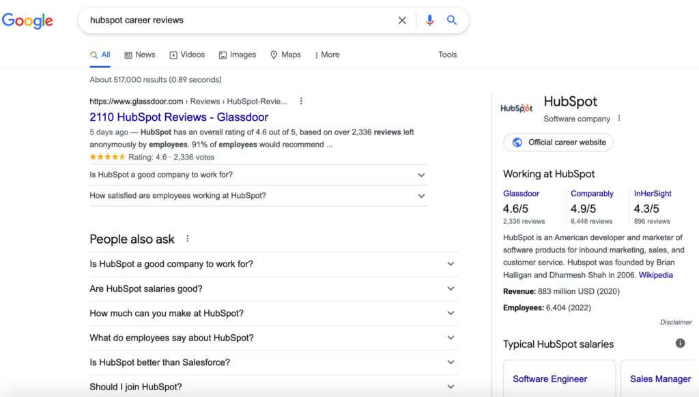Image resolution: width=699 pixels, height=397 pixels.
Task: Open the search Tools
Action: tap(448, 55)
